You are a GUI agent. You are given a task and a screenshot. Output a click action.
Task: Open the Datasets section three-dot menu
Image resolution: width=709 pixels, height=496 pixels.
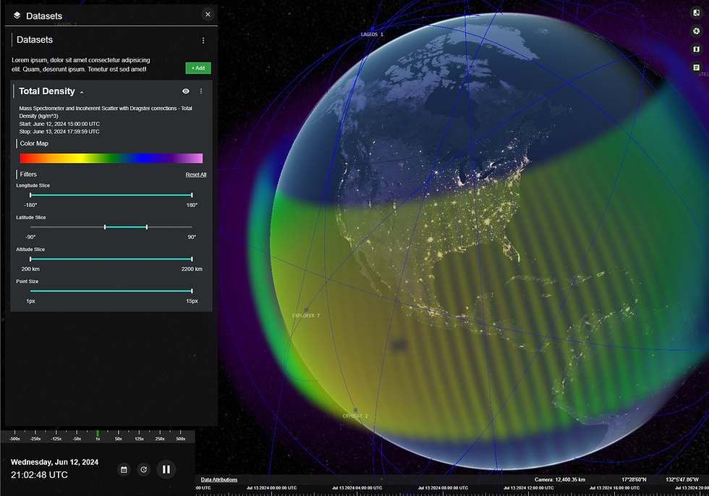pos(203,41)
